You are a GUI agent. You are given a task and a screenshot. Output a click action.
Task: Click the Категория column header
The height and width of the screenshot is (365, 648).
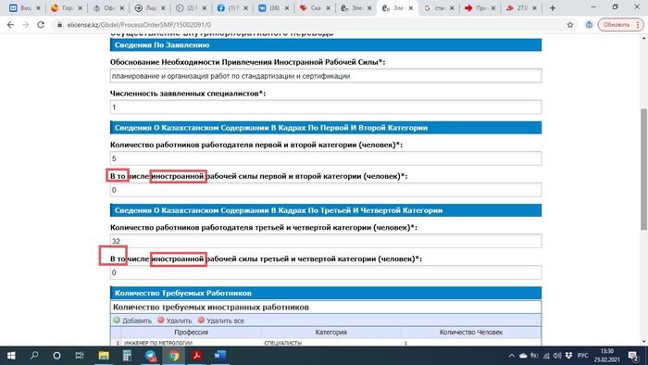point(331,332)
